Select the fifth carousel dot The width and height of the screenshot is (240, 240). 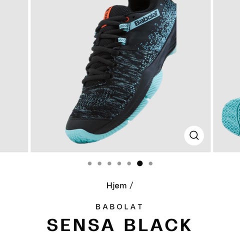129,163
